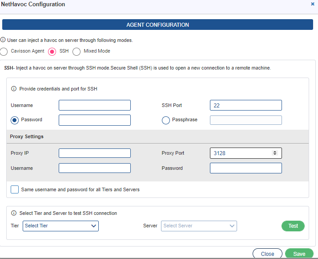Click the Proxy Settings section heading
Image resolution: width=318 pixels, height=259 pixels.
(x=27, y=136)
